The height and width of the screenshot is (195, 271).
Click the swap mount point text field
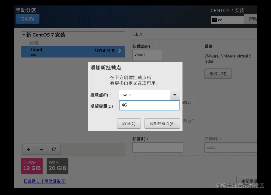point(144,95)
